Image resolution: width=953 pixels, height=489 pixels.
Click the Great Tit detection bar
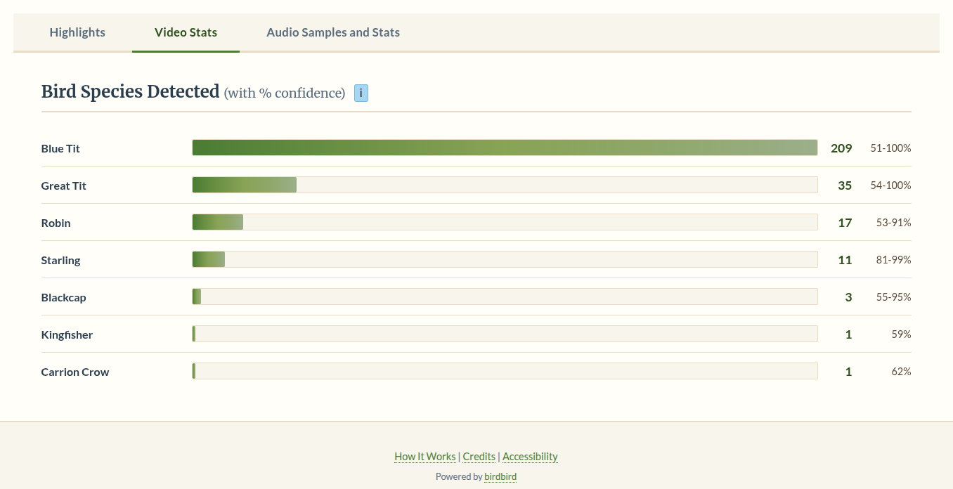pos(505,185)
